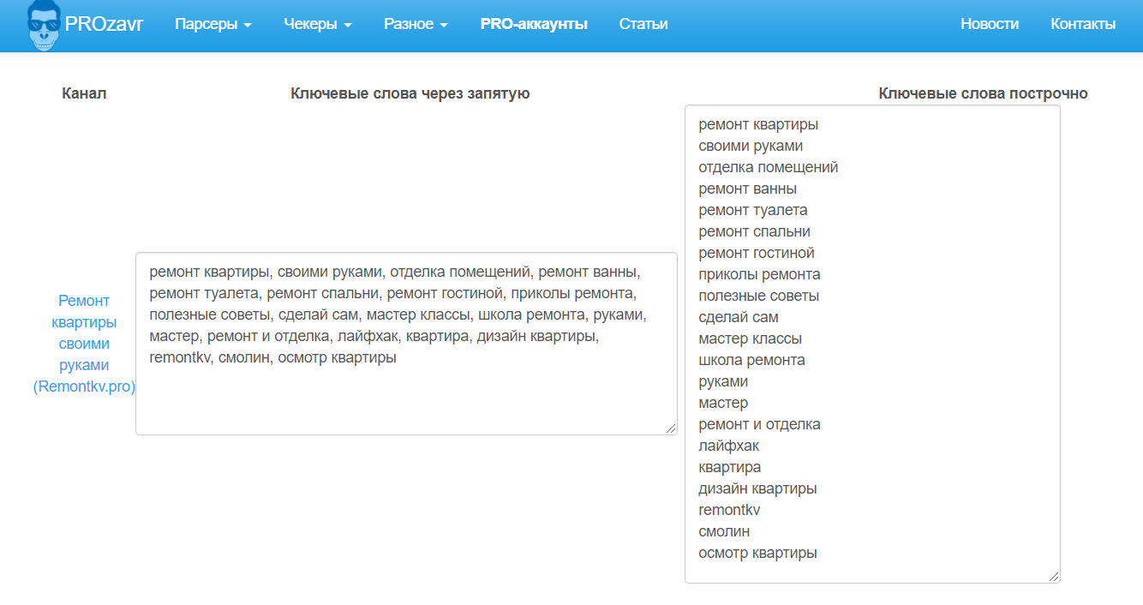Navigate to Контакты
The height and width of the screenshot is (605, 1143).
point(1083,24)
